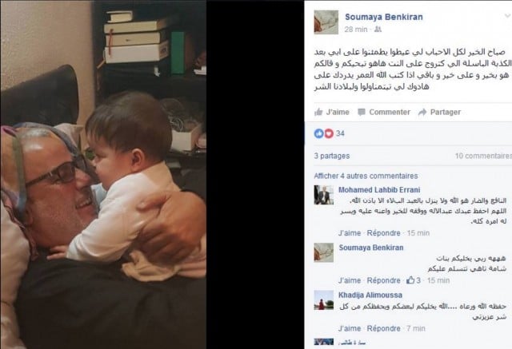Open the Khadija Alimoussa profile
Image resolution: width=512 pixels, height=349 pixels.
click(x=370, y=295)
